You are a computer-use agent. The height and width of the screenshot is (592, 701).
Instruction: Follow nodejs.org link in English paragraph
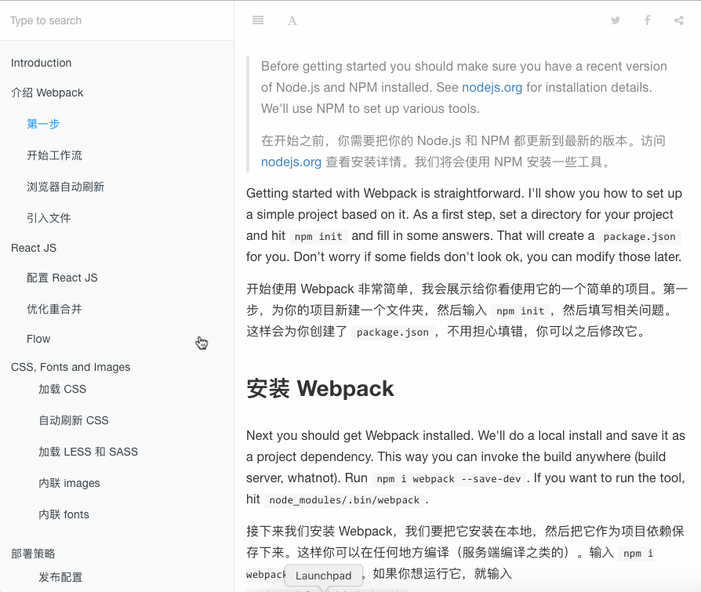pyautogui.click(x=492, y=87)
